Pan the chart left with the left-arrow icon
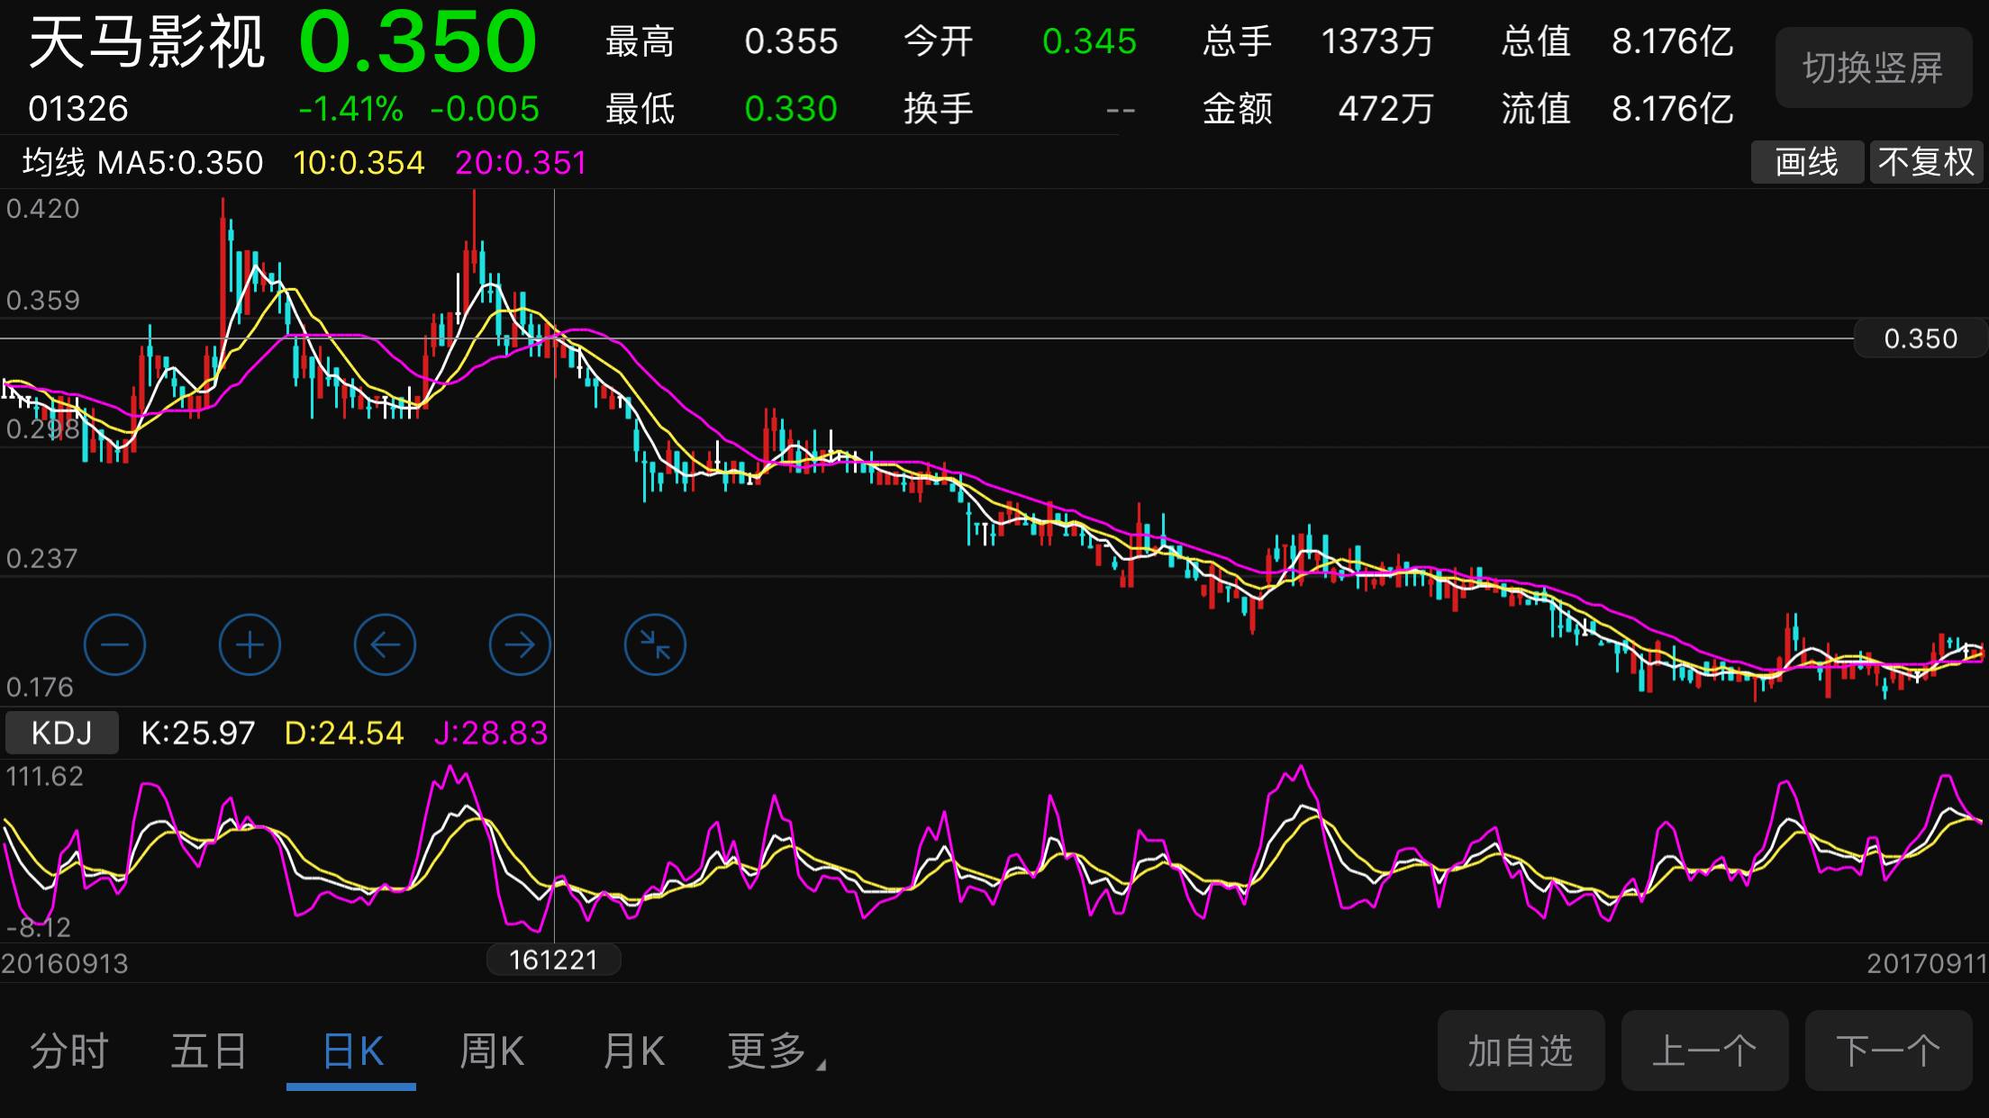 385,645
